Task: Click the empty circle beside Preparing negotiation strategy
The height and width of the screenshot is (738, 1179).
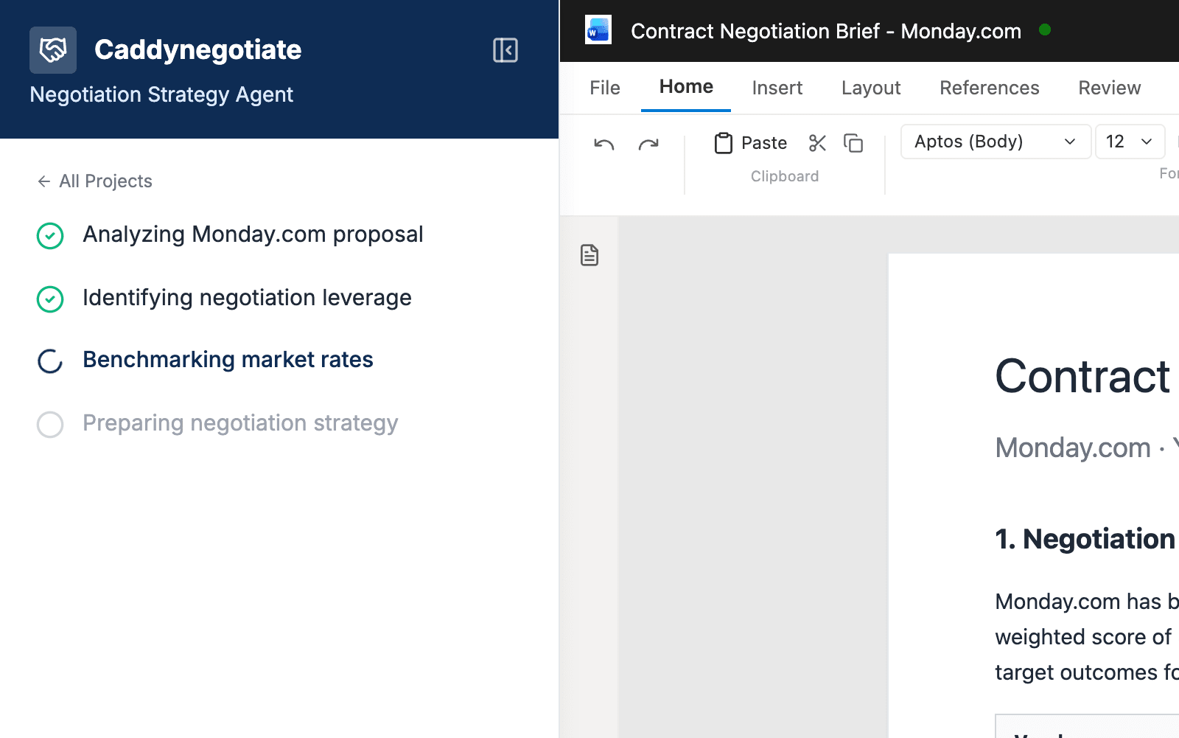Action: coord(50,425)
